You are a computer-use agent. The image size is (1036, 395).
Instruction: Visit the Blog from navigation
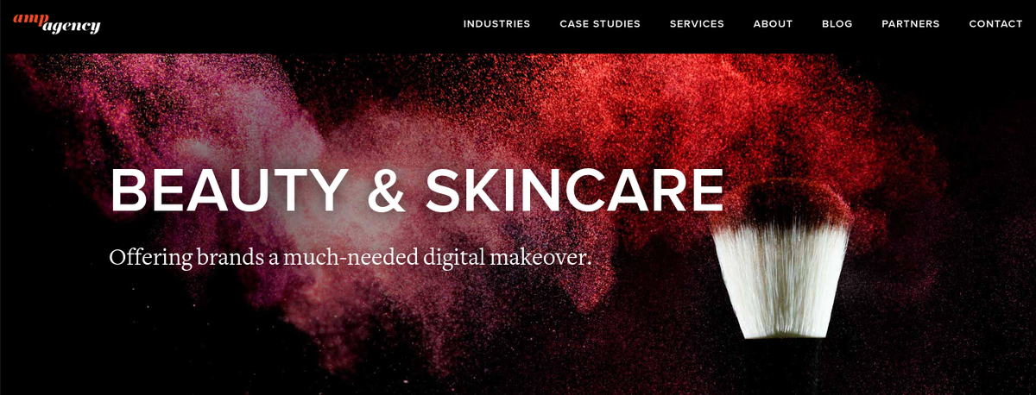point(837,24)
